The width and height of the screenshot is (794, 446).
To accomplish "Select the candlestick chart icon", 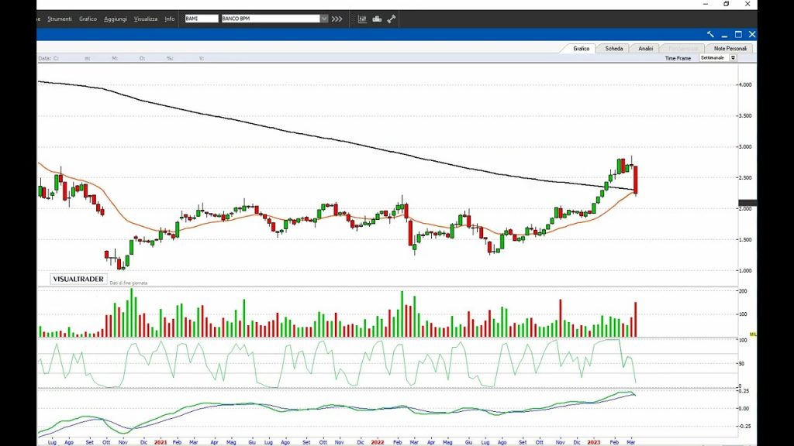I will pyautogui.click(x=362, y=19).
